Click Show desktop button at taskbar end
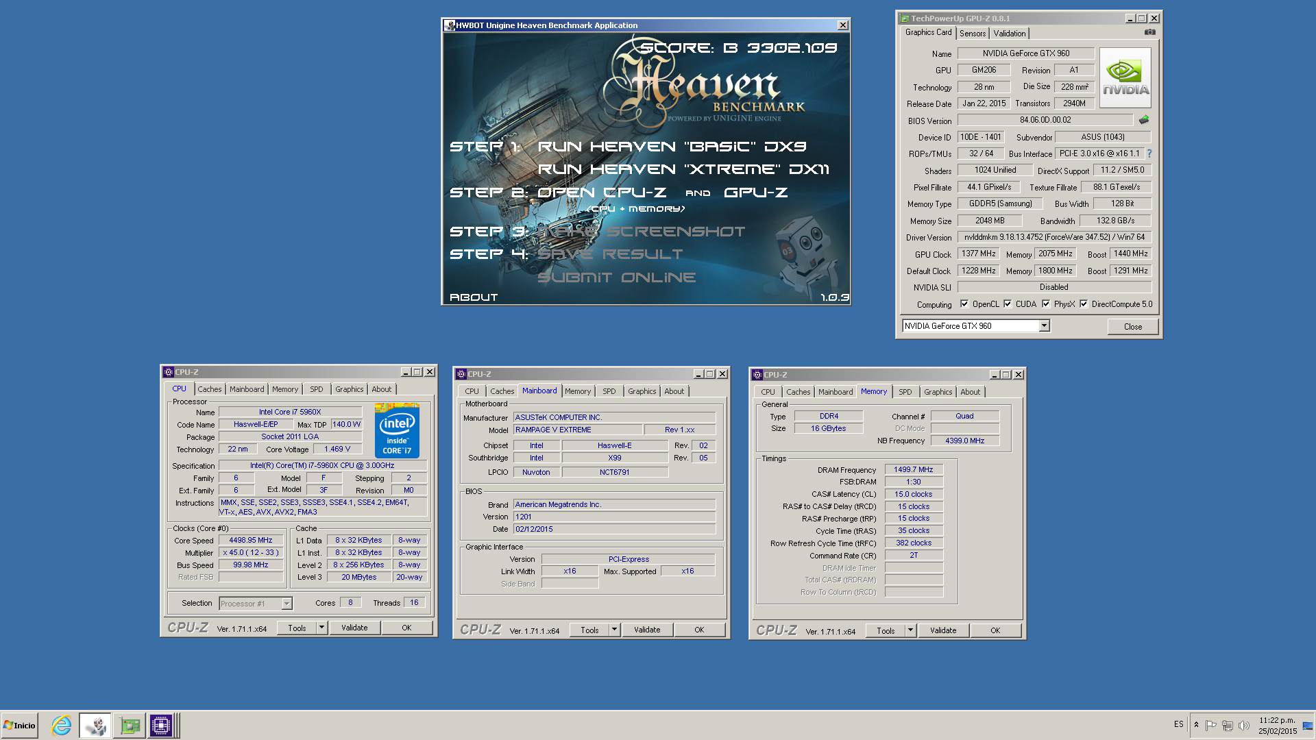1316x740 pixels. tap(1307, 725)
